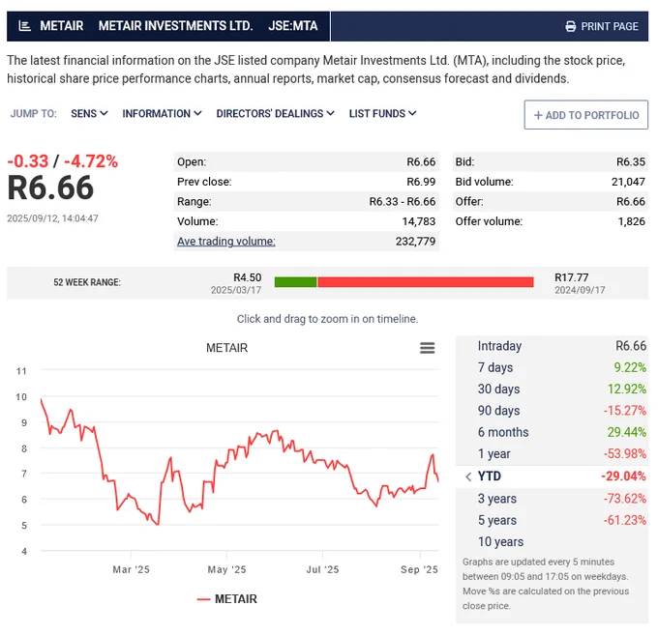The width and height of the screenshot is (658, 635).
Task: Click the Range value R6.33 - R6.66
Action: click(x=403, y=202)
